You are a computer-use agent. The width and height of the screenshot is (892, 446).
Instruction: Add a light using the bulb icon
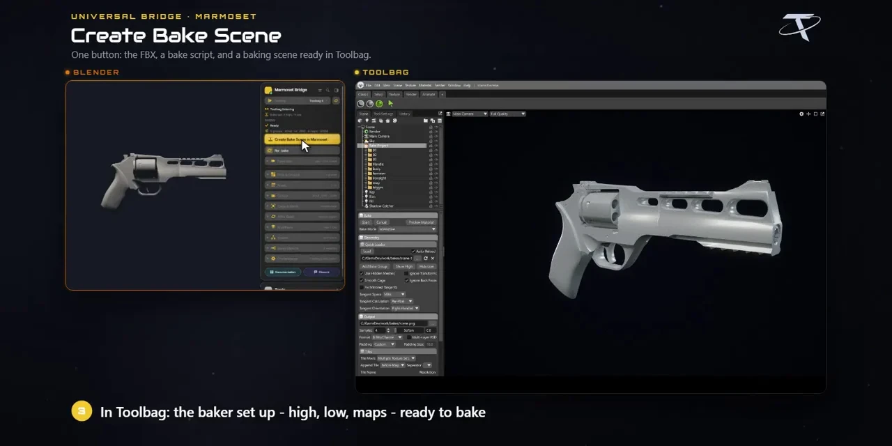click(367, 121)
